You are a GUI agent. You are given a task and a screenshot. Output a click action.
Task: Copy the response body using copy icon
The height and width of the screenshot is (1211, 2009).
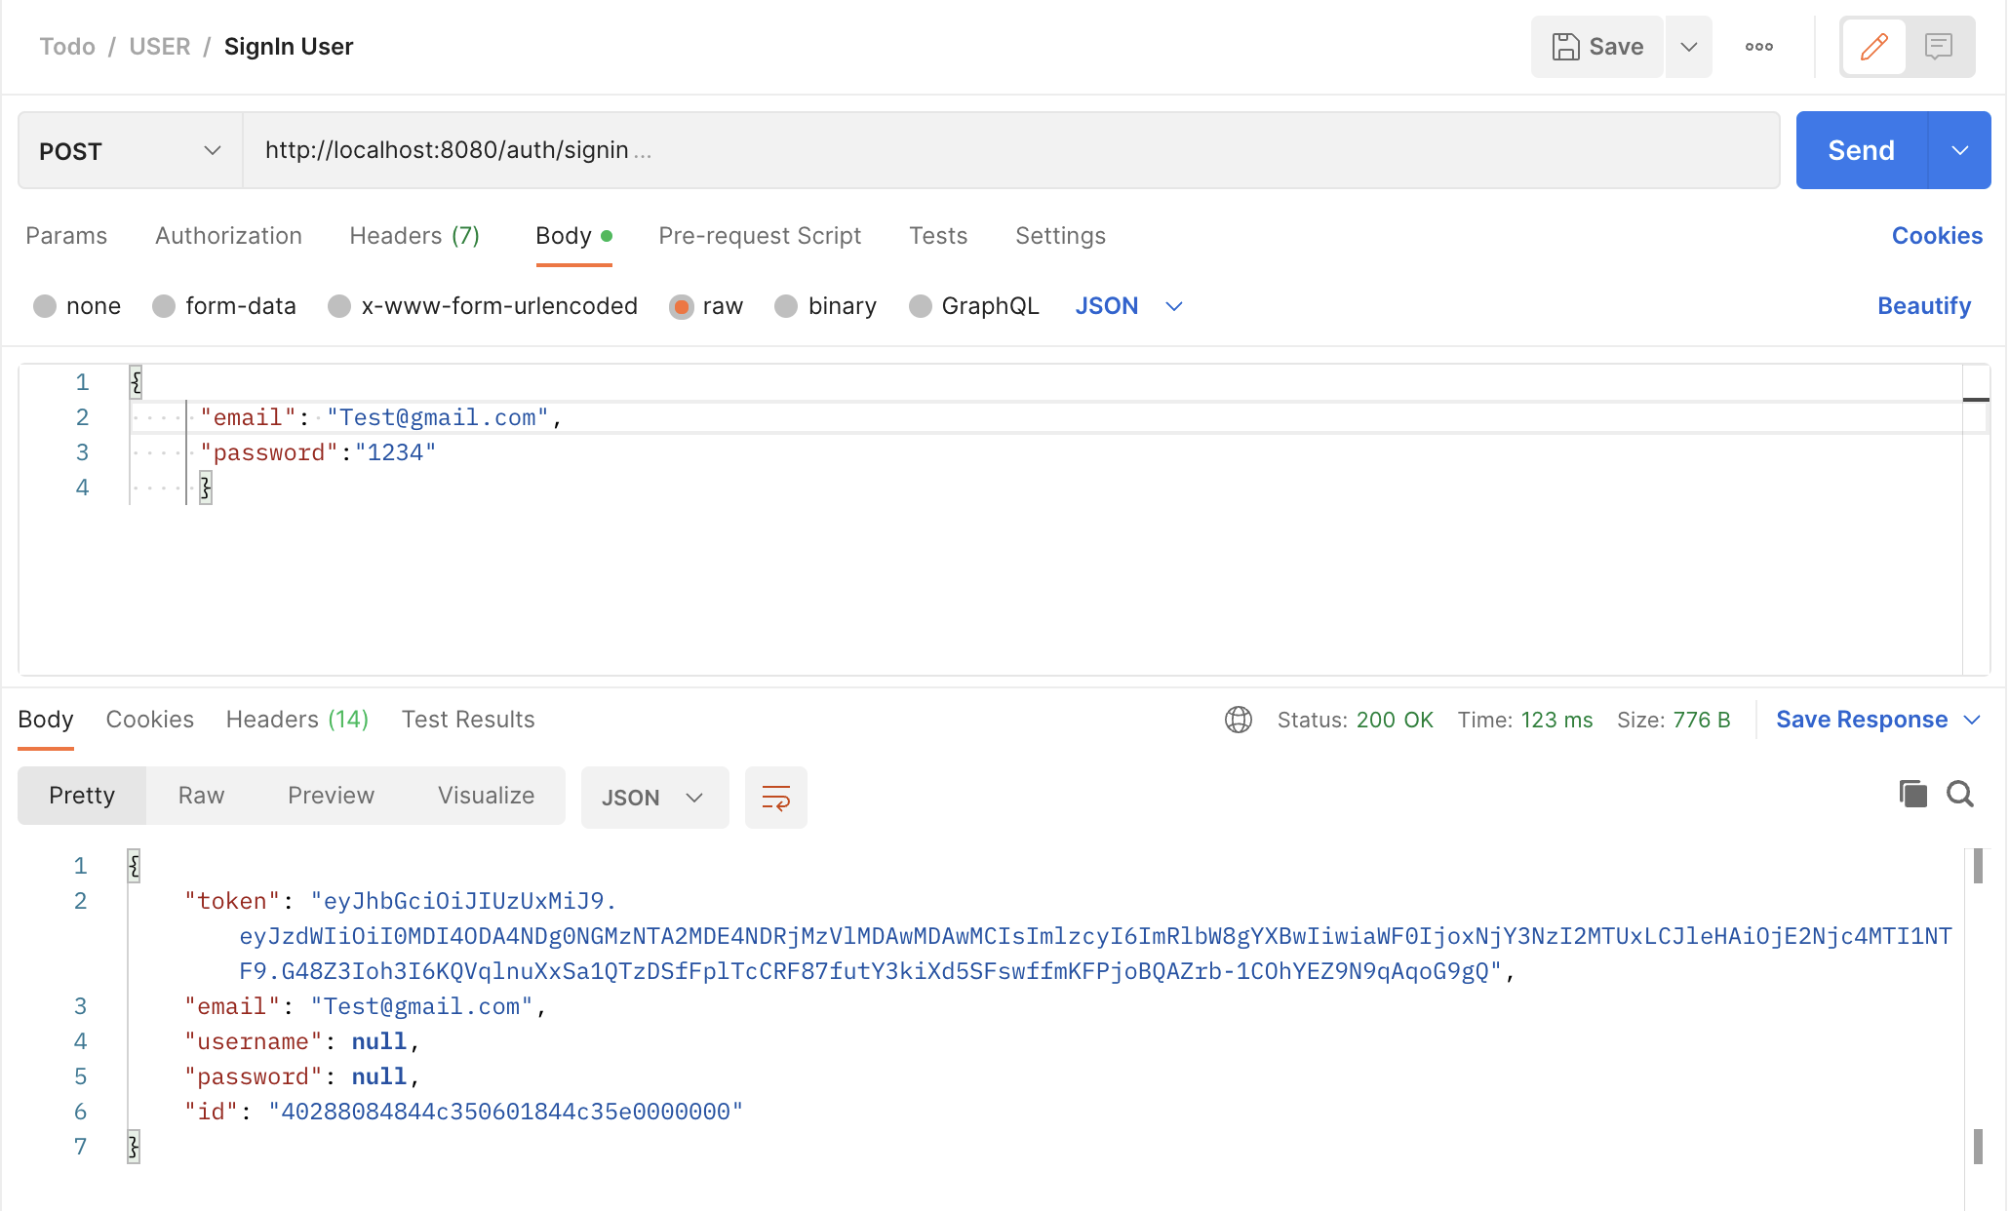tap(1912, 794)
